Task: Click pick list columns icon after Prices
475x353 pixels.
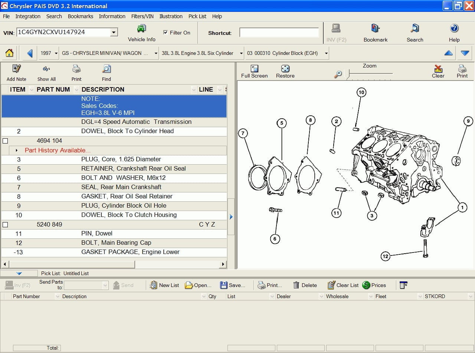Action: coord(403,285)
